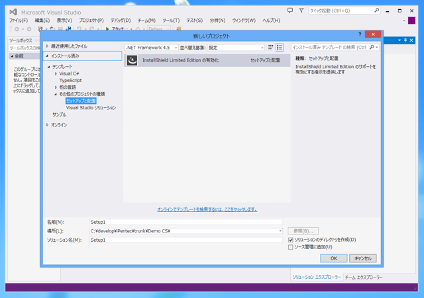Screen dimensions: 424x298
Task: Expand 最近使用したファイル section
Action: pyautogui.click(x=47, y=46)
